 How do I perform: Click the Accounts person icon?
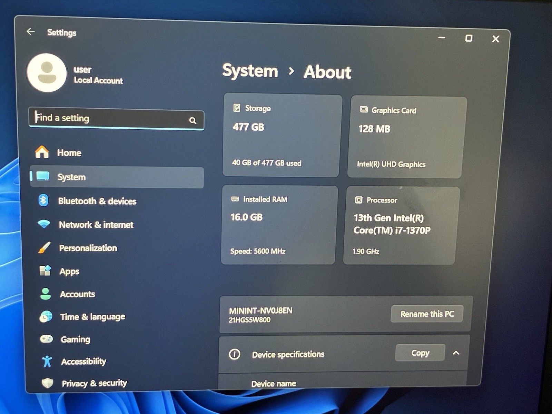[x=46, y=294]
